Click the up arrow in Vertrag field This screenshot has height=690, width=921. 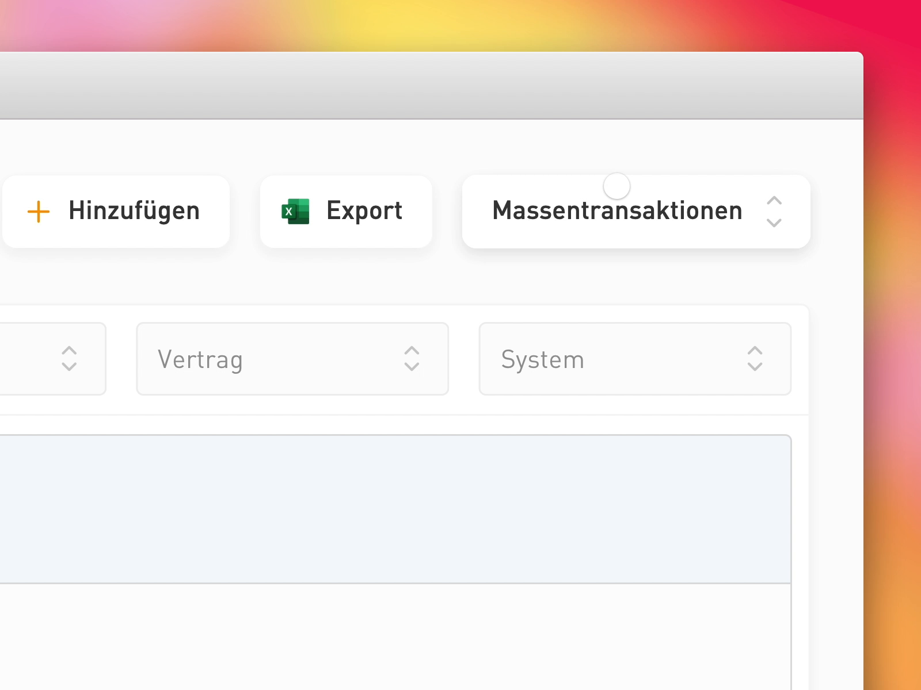tap(412, 350)
